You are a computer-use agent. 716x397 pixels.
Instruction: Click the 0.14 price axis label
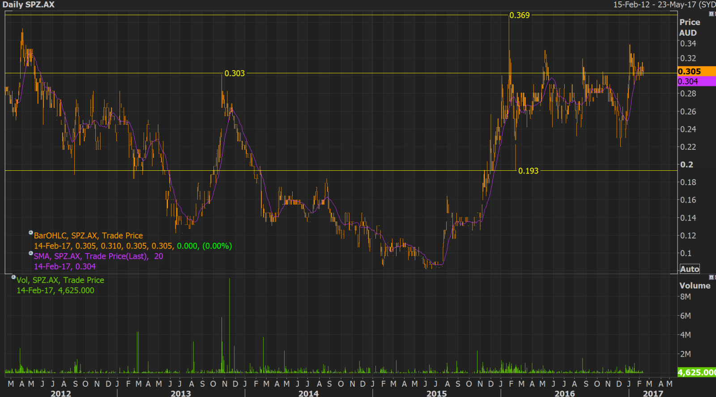click(688, 218)
